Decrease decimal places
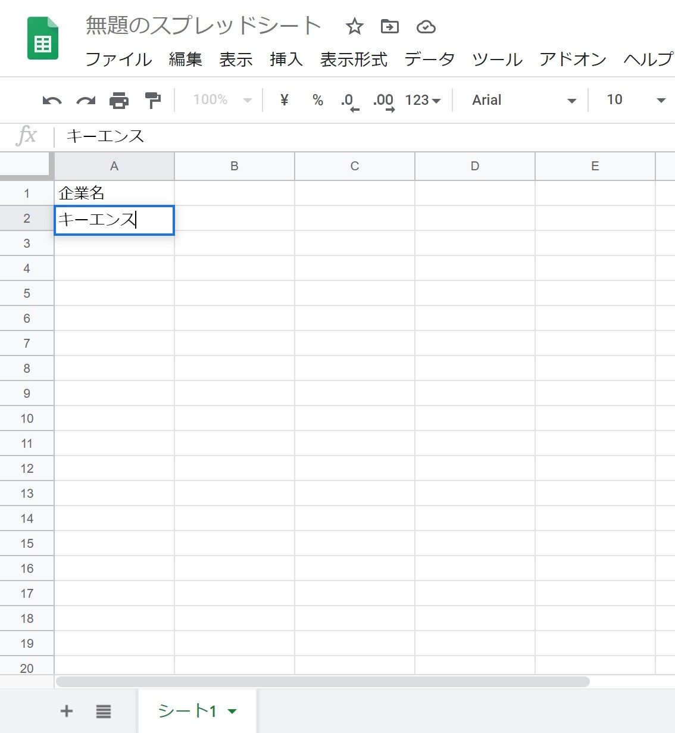Screen dimensions: 675x733 [351, 101]
